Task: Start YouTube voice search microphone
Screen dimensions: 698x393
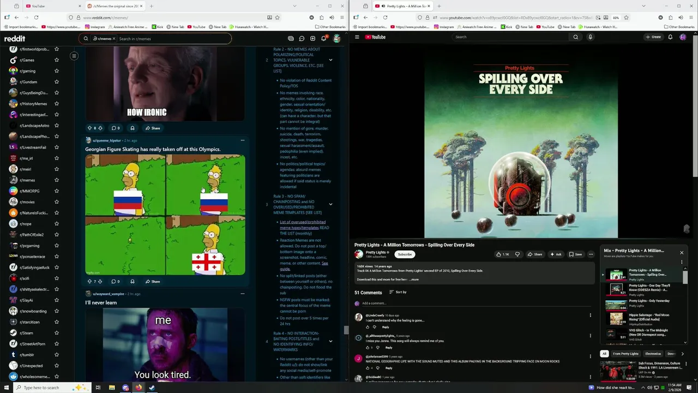Action: (x=590, y=37)
